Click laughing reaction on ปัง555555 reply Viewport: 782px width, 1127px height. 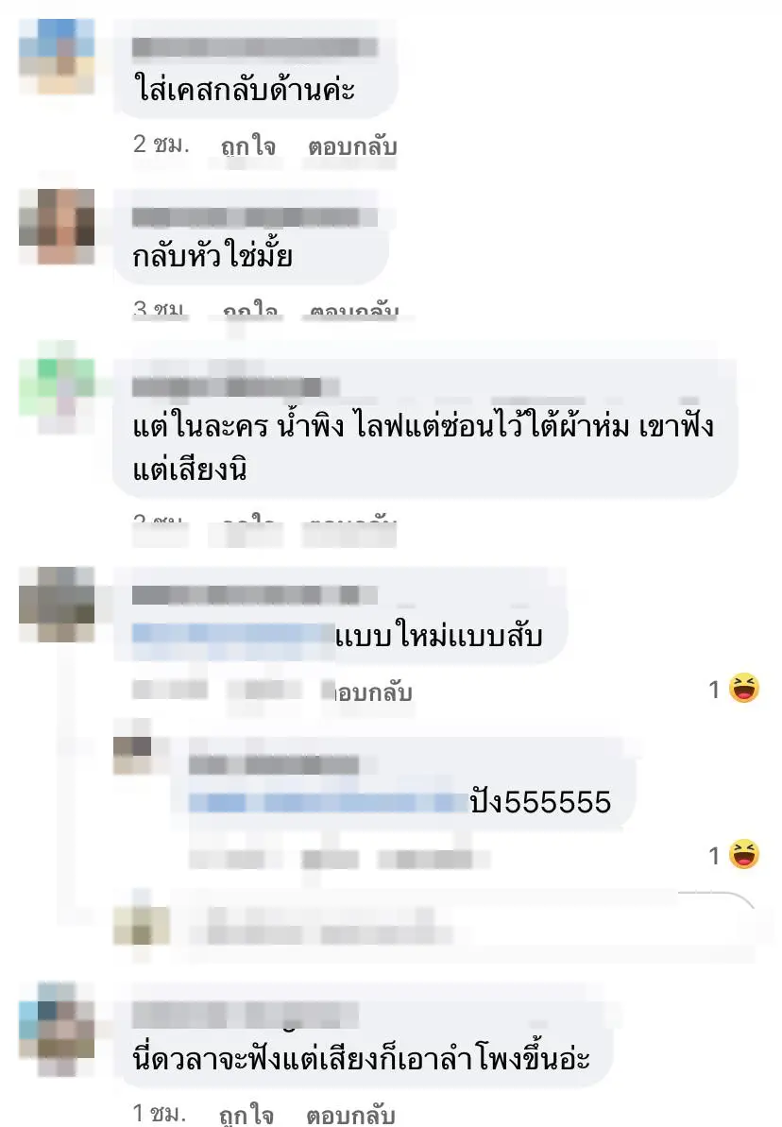coord(744,855)
